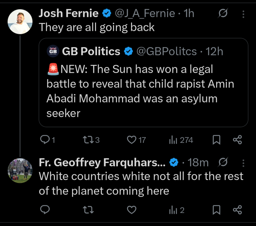Open the @GBPolitcs handle link
The height and width of the screenshot is (226, 256).
click(x=166, y=51)
